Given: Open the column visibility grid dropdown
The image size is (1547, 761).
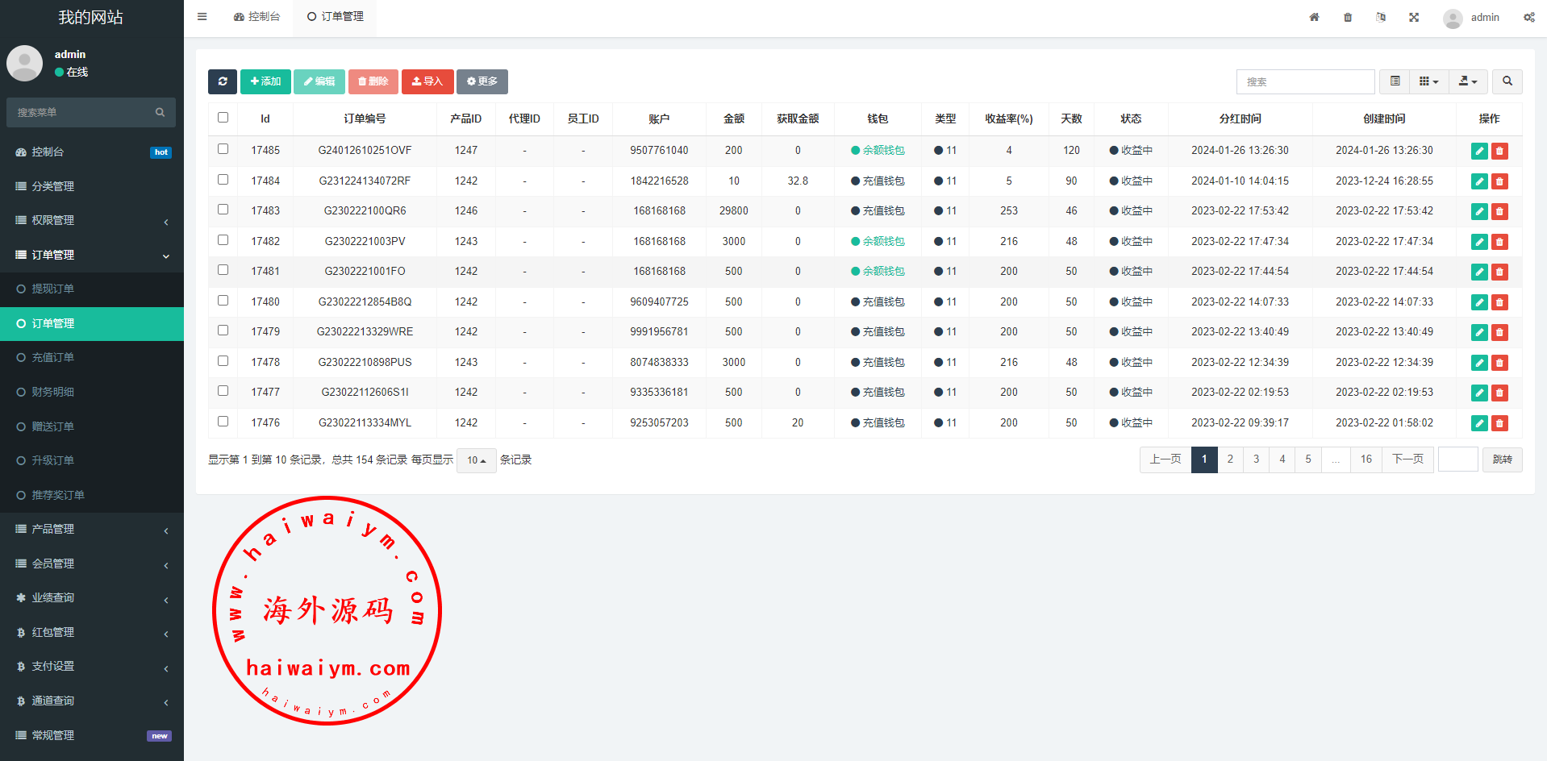Looking at the screenshot, I should [1428, 81].
